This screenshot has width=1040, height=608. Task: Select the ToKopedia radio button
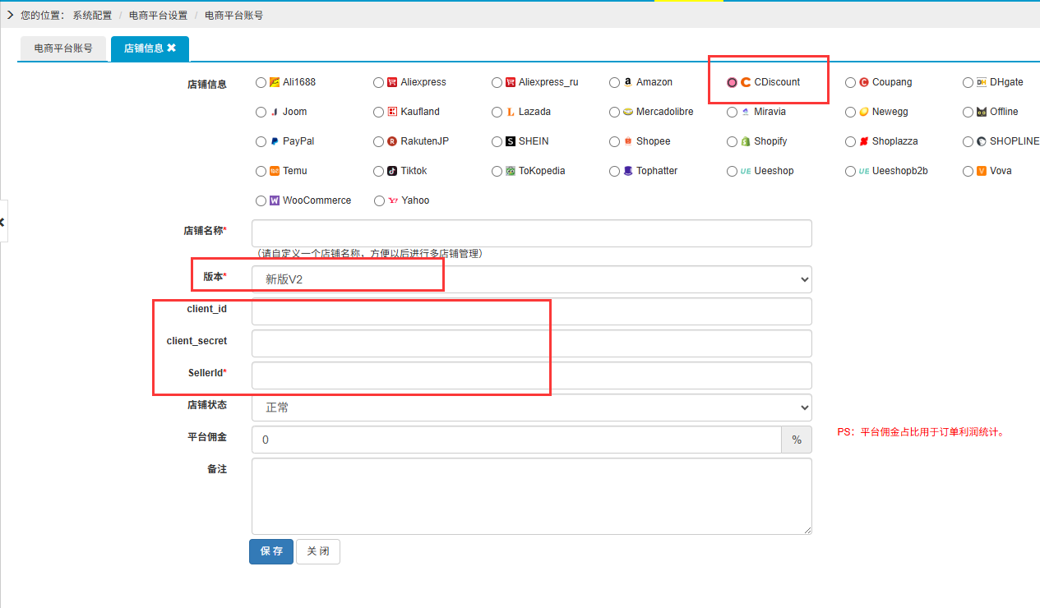click(x=497, y=171)
